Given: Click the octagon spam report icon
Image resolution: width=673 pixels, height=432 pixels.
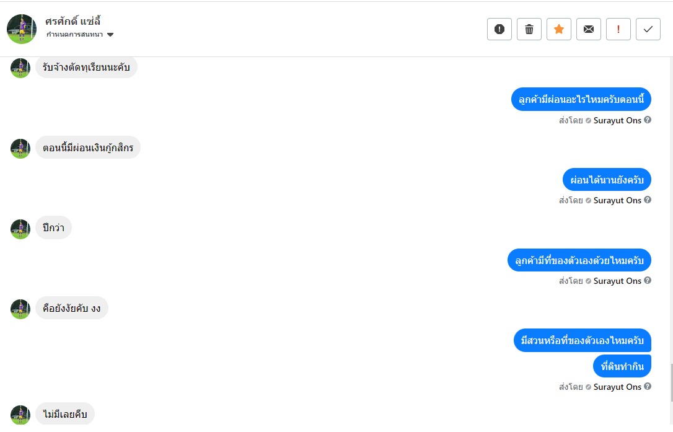Looking at the screenshot, I should tap(499, 29).
